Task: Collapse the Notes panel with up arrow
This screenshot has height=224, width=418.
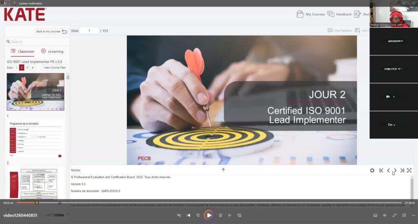Action: pos(223,170)
